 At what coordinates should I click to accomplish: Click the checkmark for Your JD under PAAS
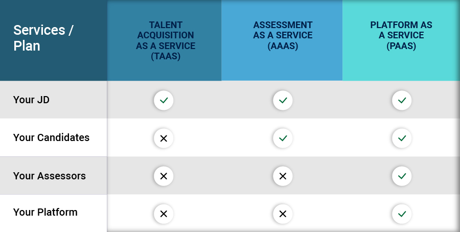(402, 100)
